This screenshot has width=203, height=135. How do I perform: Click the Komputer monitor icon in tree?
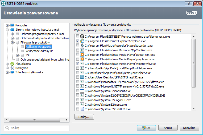(12, 25)
